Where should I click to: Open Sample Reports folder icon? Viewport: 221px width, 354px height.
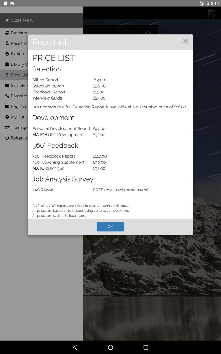click(7, 85)
